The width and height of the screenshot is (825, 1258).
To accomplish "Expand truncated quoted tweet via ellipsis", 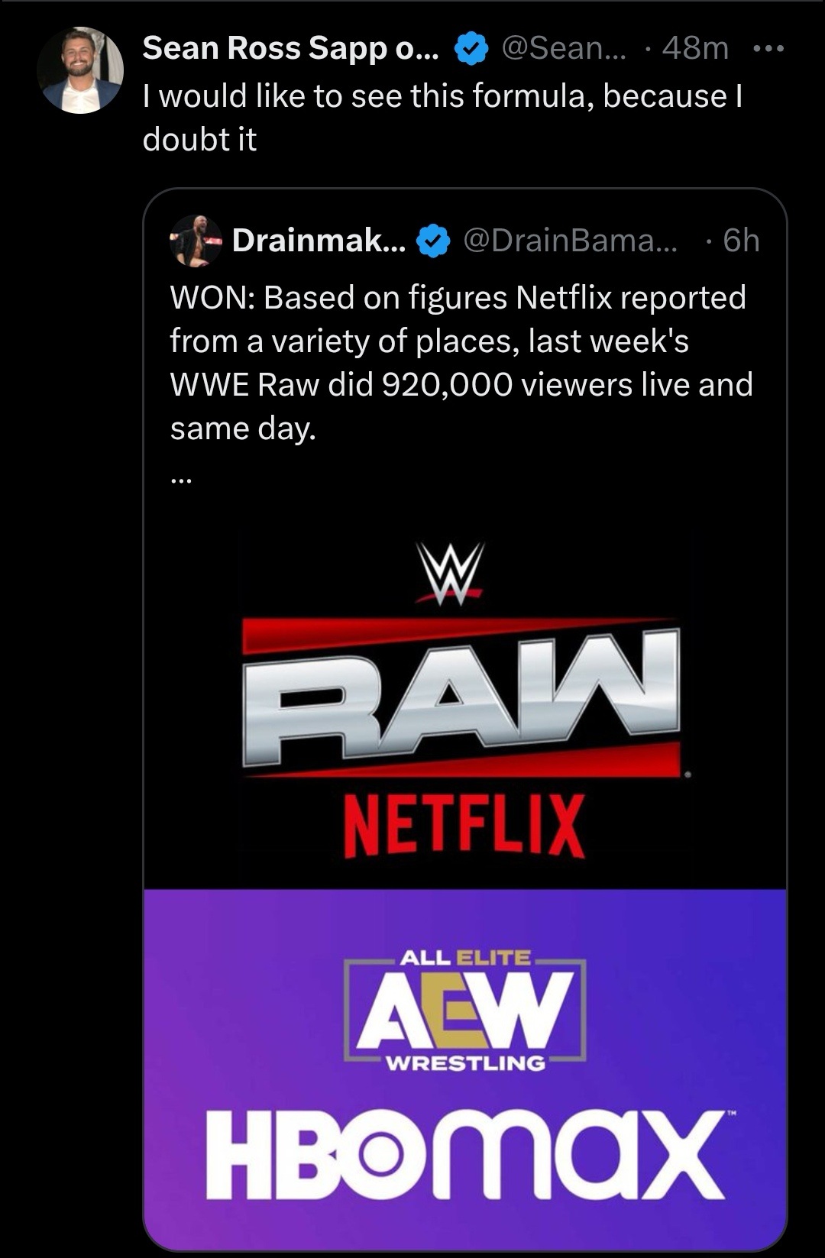I will click(182, 479).
